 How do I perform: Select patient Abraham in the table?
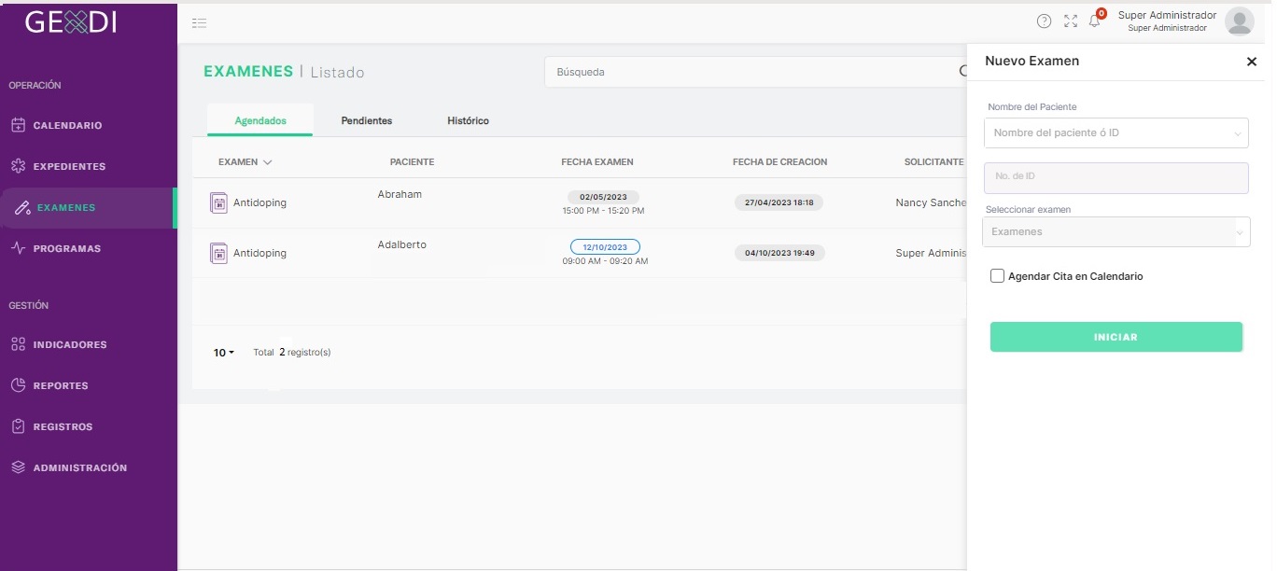coord(400,194)
